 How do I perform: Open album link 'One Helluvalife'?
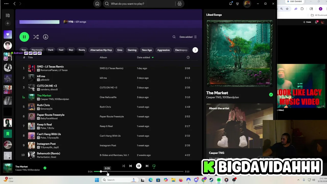point(108,97)
